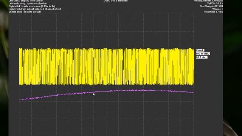Click the Paint time 17 ms readout

pos(213,12)
